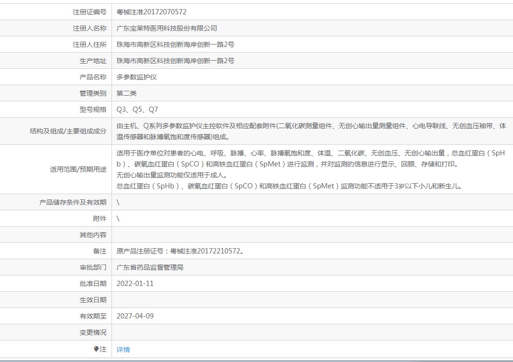Select management category value 第二类

point(127,94)
